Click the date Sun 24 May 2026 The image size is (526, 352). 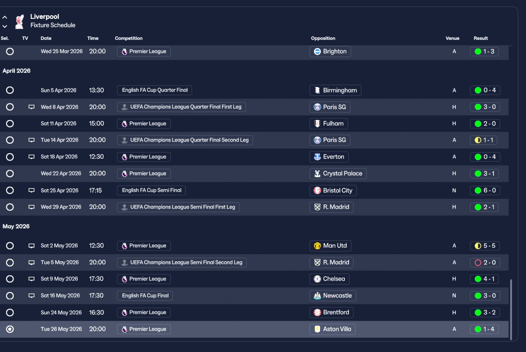61,313
